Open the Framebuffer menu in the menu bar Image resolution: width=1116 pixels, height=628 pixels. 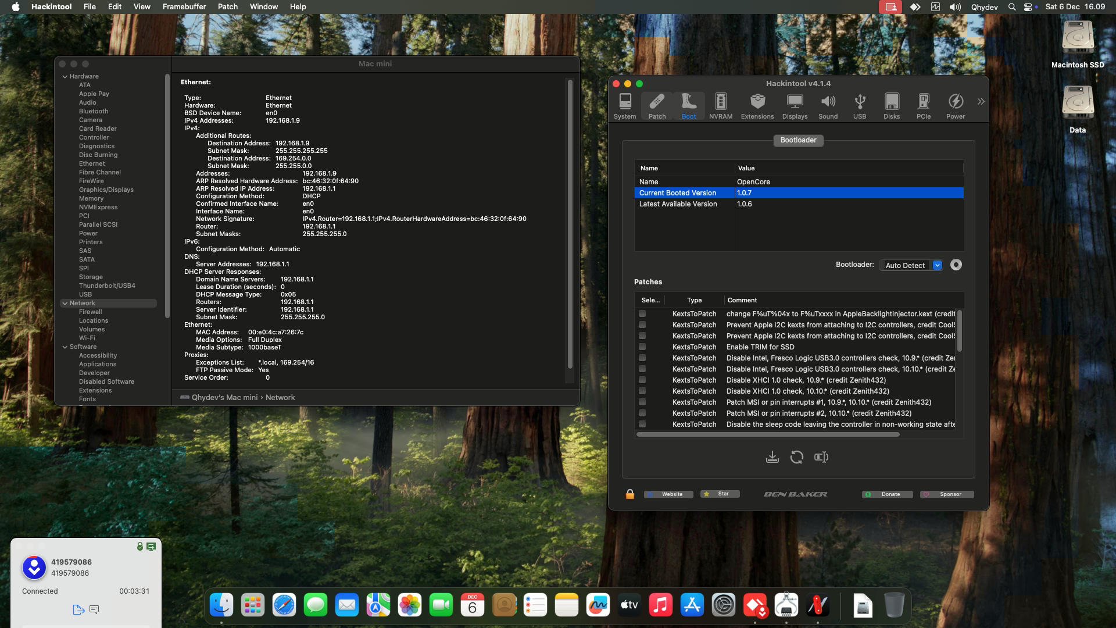coord(184,6)
